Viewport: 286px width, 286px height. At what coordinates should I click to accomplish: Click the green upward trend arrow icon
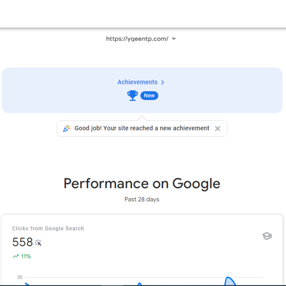pos(16,256)
